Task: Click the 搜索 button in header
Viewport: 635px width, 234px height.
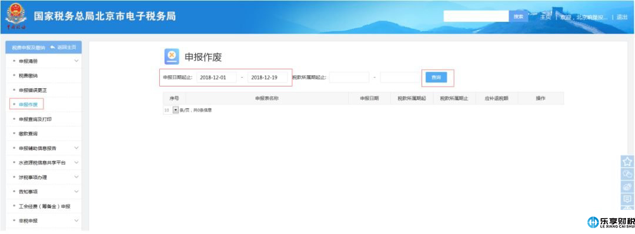Action: pyautogui.click(x=519, y=16)
